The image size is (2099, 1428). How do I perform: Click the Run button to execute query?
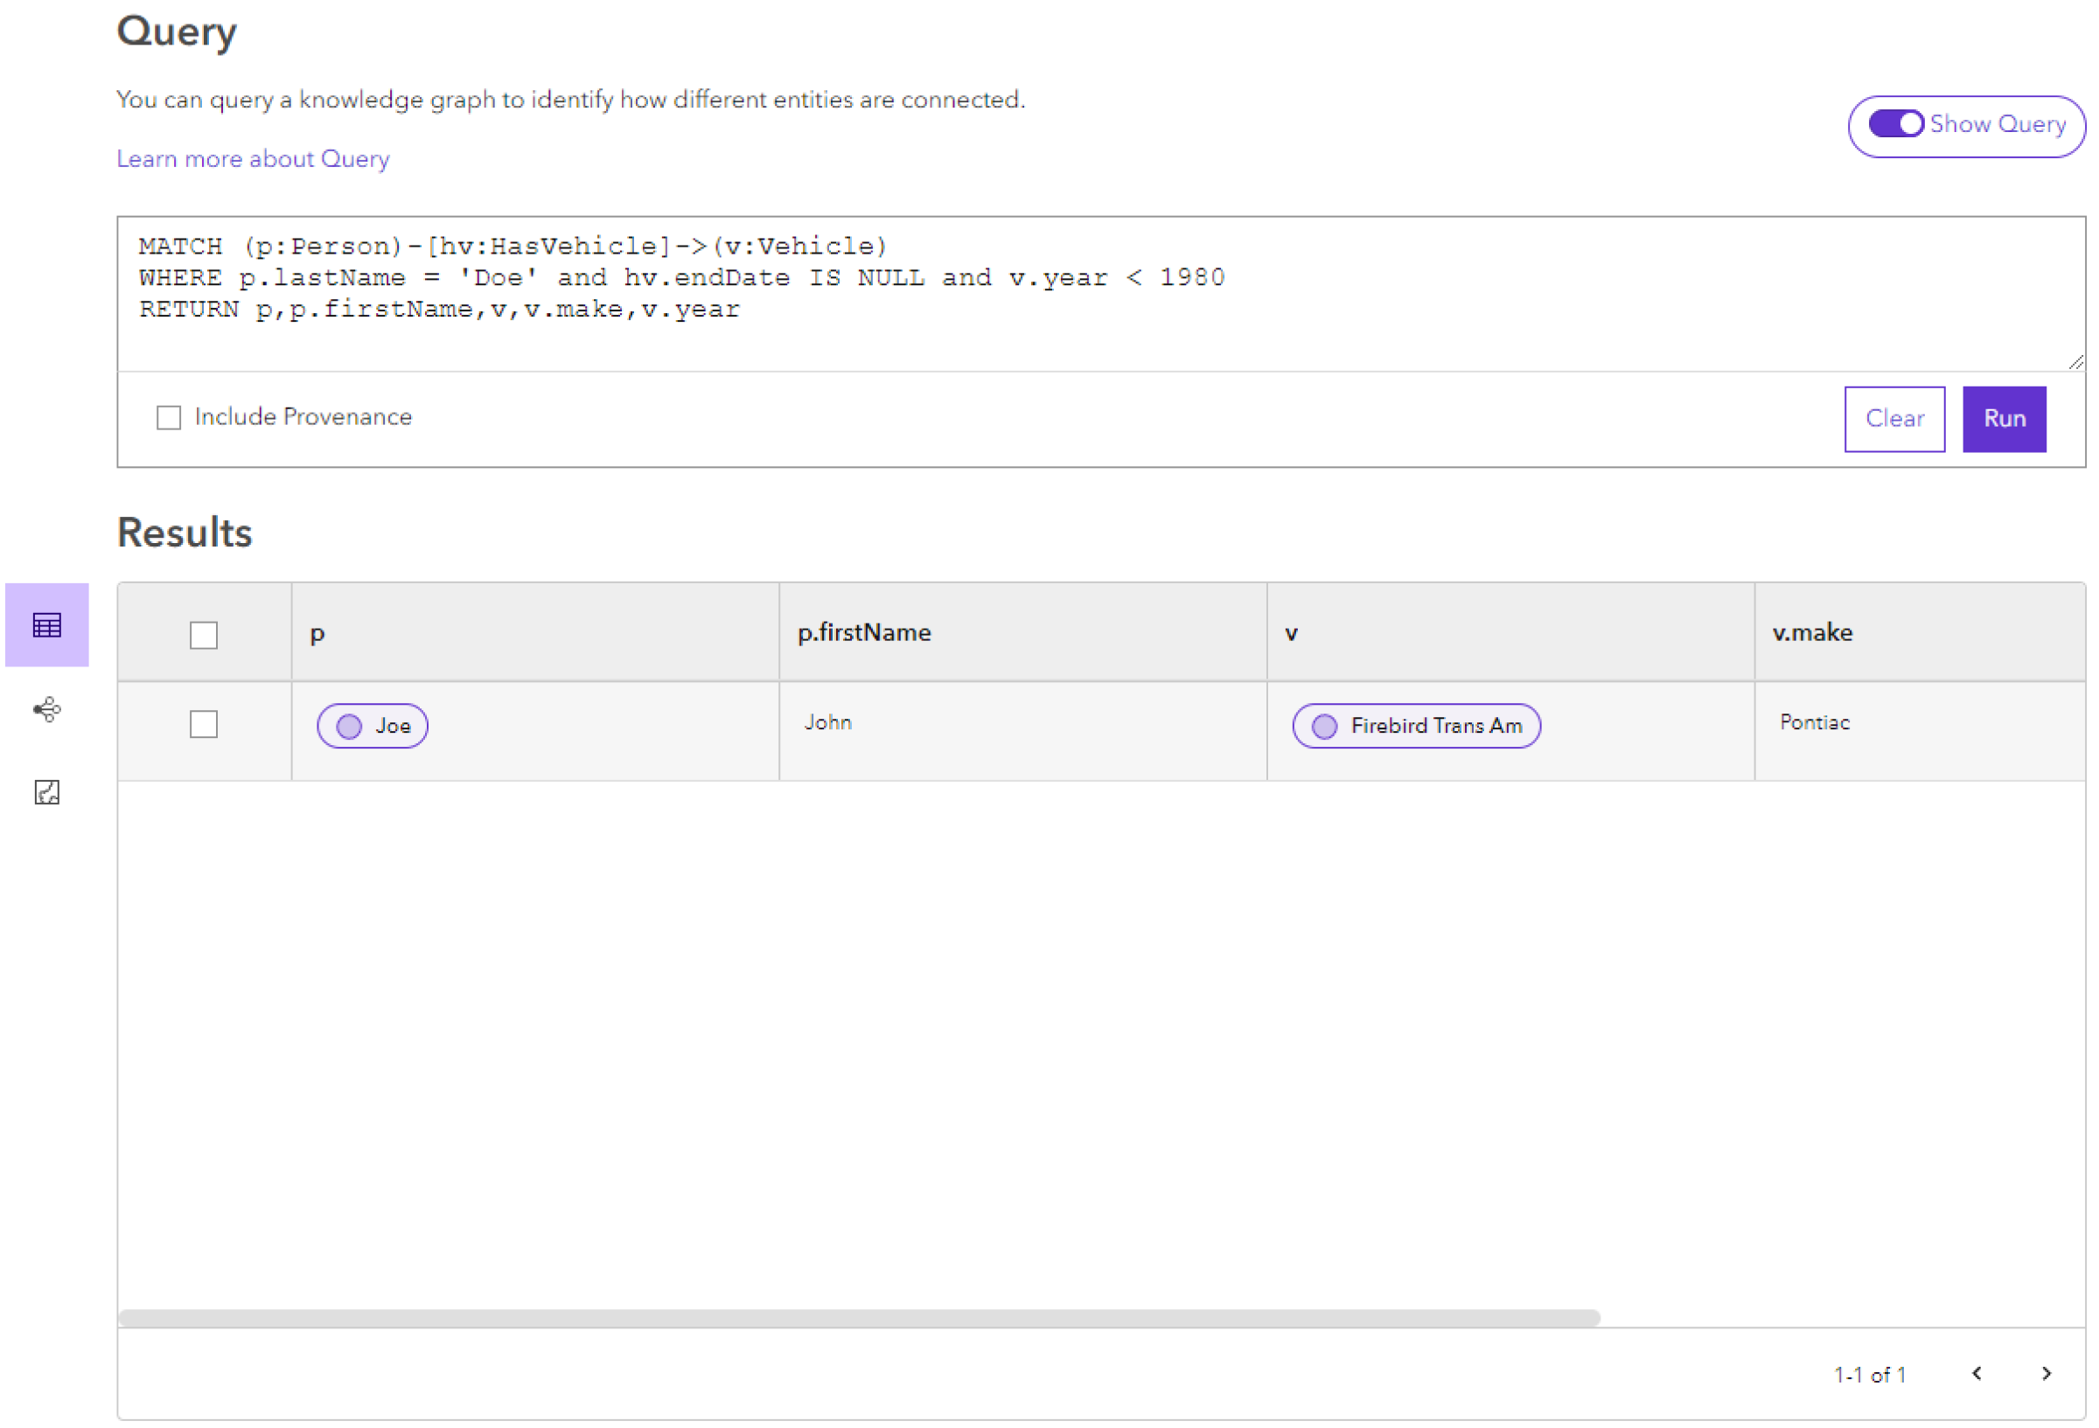tap(2006, 418)
